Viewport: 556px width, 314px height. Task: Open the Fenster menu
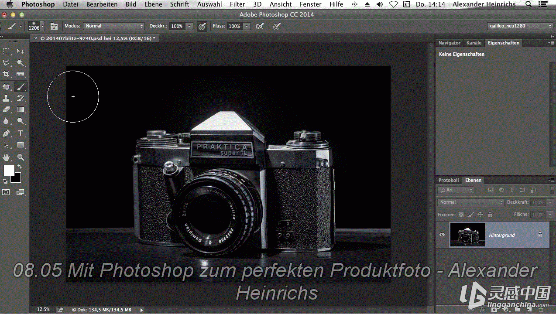coord(311,4)
